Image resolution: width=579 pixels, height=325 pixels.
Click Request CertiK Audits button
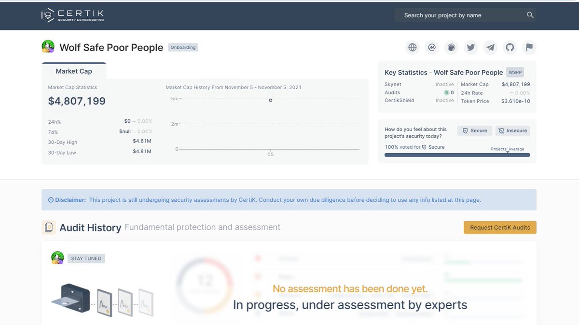click(500, 227)
